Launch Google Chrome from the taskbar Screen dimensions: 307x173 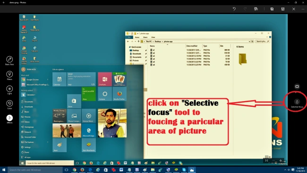click(74, 170)
